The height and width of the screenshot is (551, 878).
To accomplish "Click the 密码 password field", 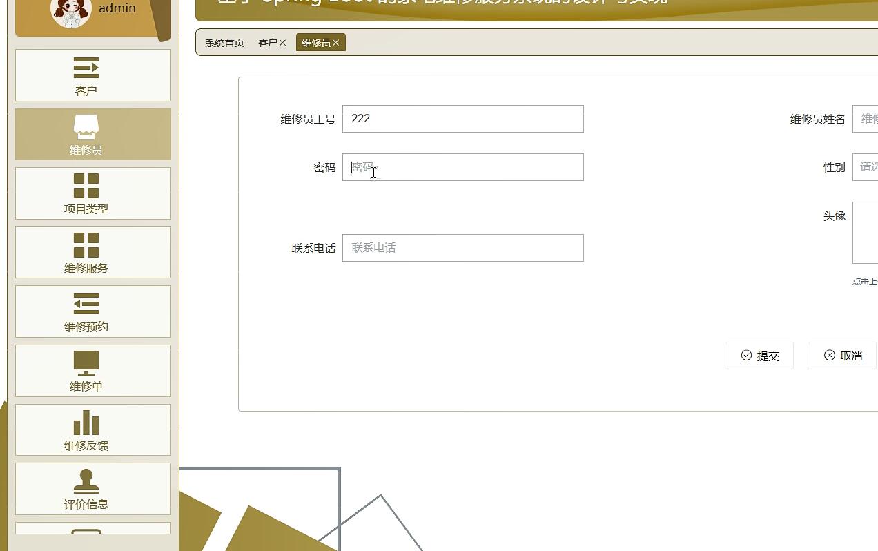I will coord(462,167).
